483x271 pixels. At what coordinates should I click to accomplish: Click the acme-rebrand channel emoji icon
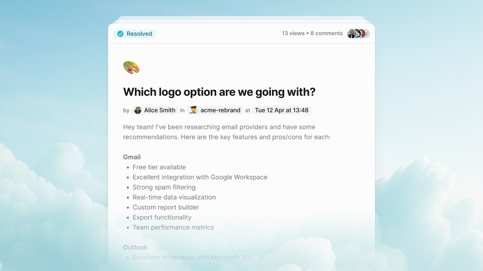click(x=194, y=110)
